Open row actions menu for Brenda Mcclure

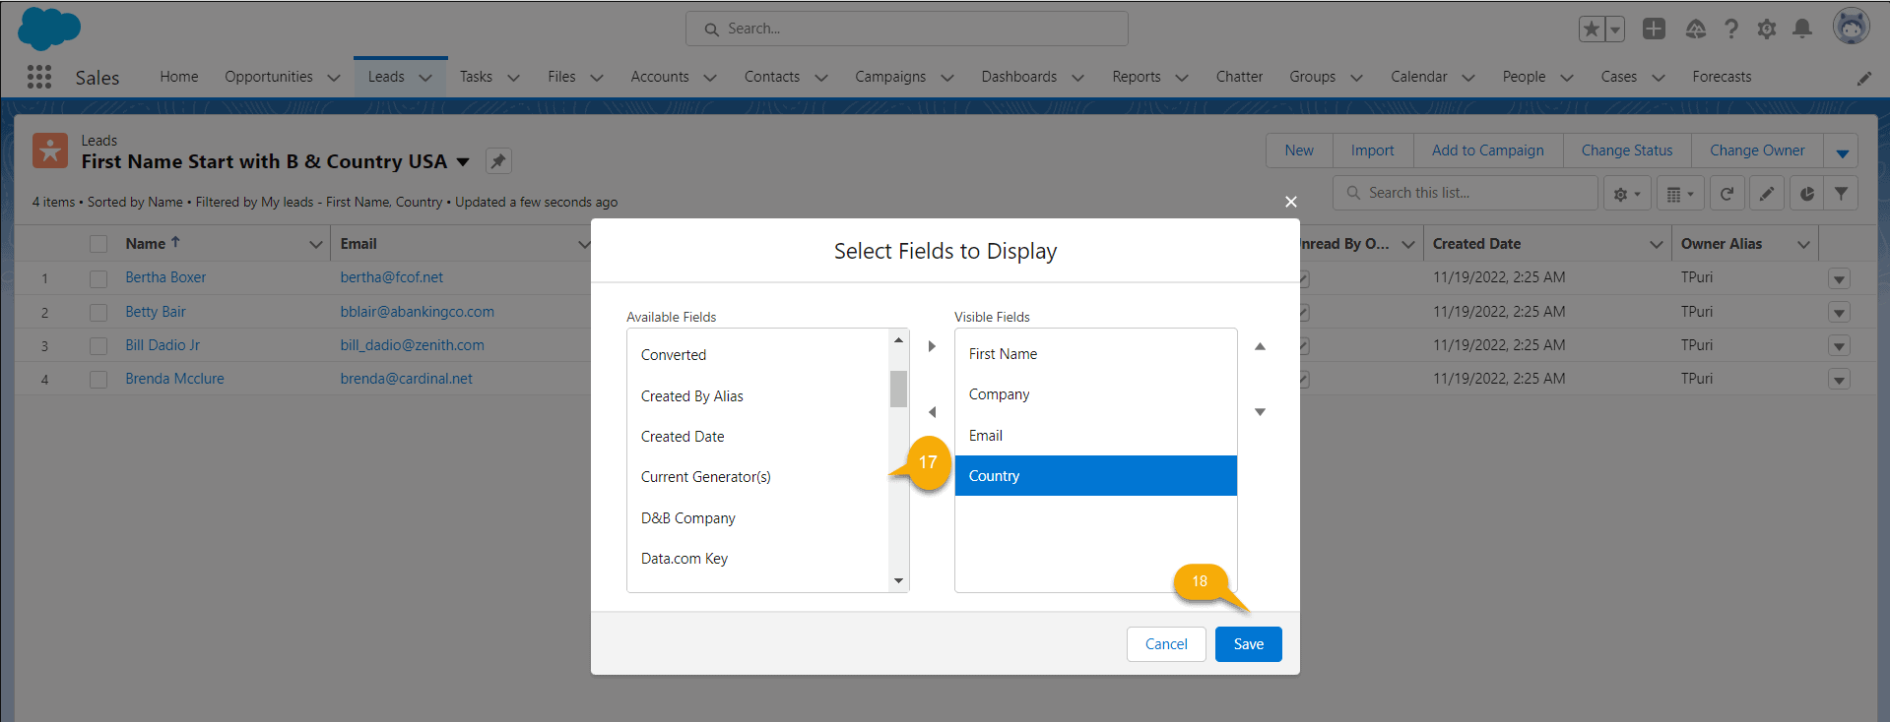point(1839,380)
